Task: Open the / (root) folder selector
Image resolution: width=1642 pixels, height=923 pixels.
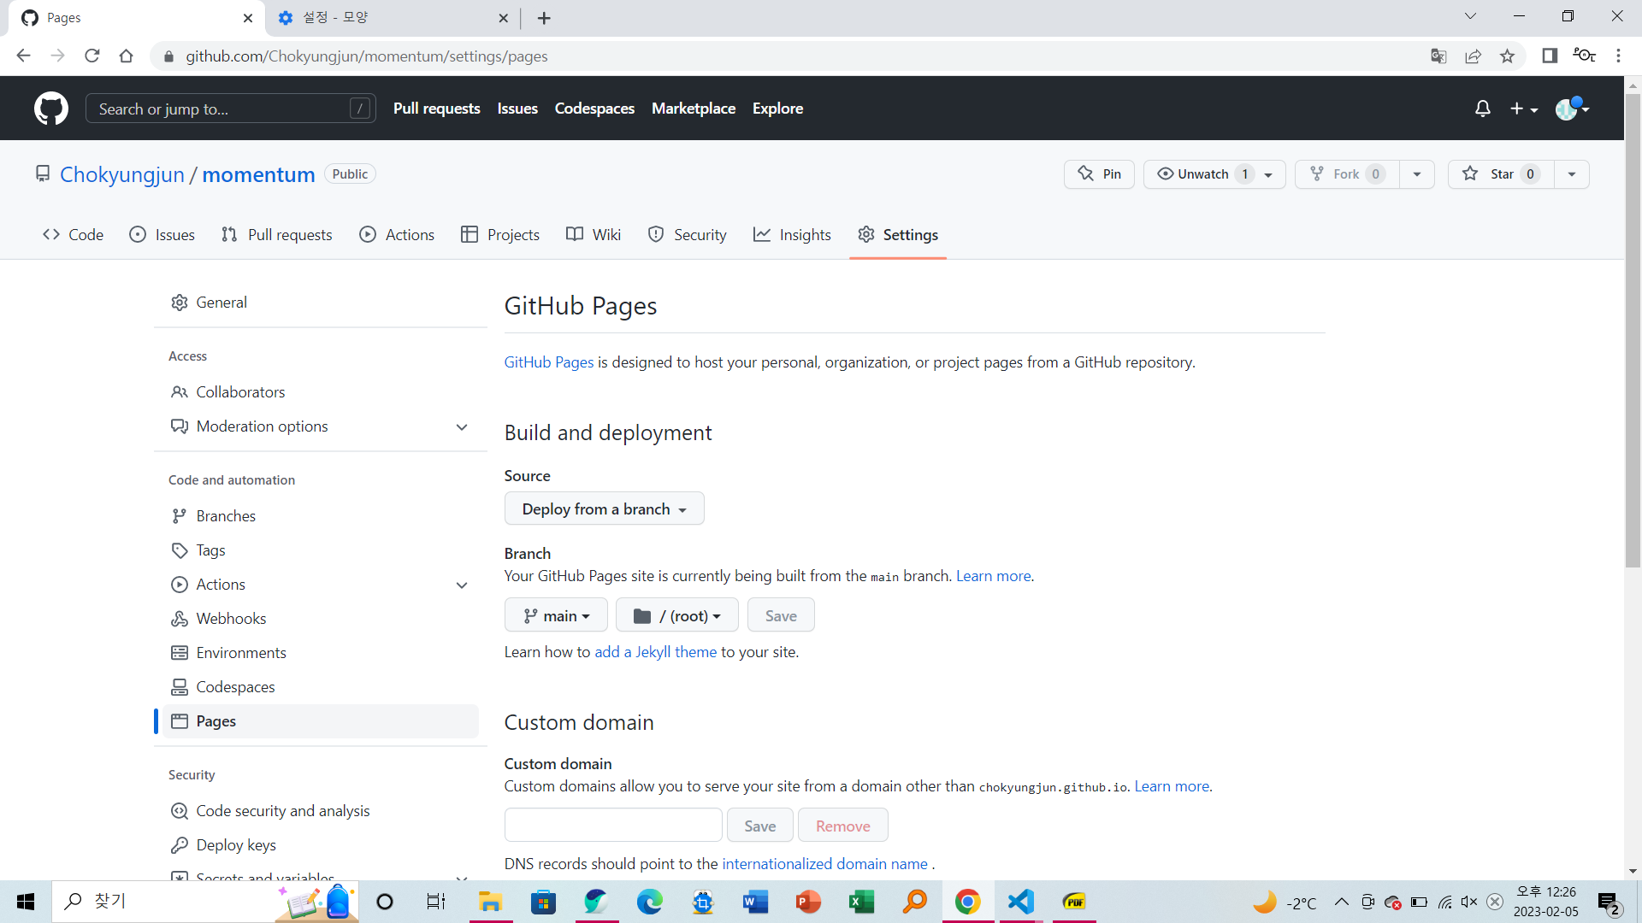Action: 676,615
